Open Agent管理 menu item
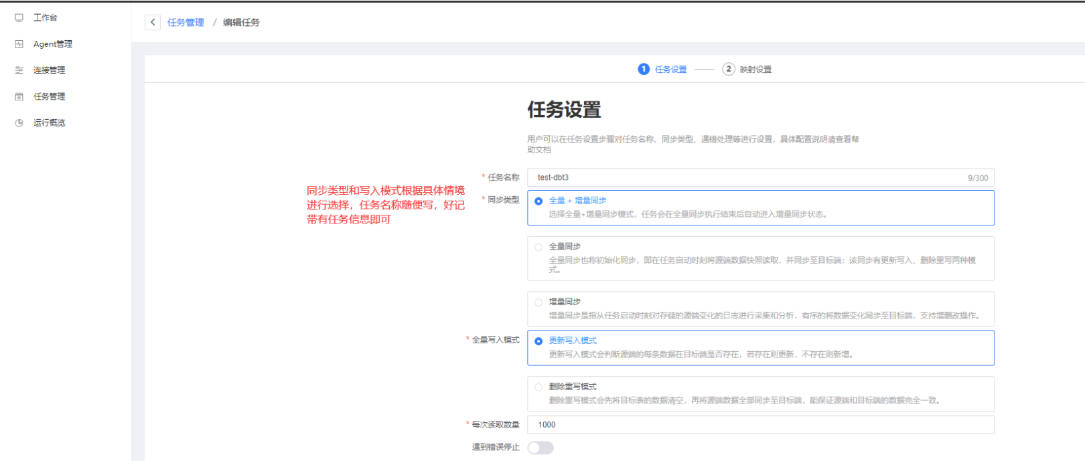The image size is (1085, 461). pos(53,44)
